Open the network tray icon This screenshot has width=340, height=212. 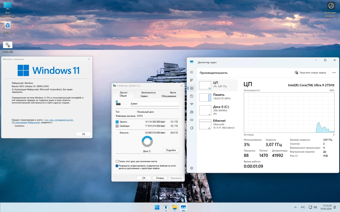click(310, 207)
